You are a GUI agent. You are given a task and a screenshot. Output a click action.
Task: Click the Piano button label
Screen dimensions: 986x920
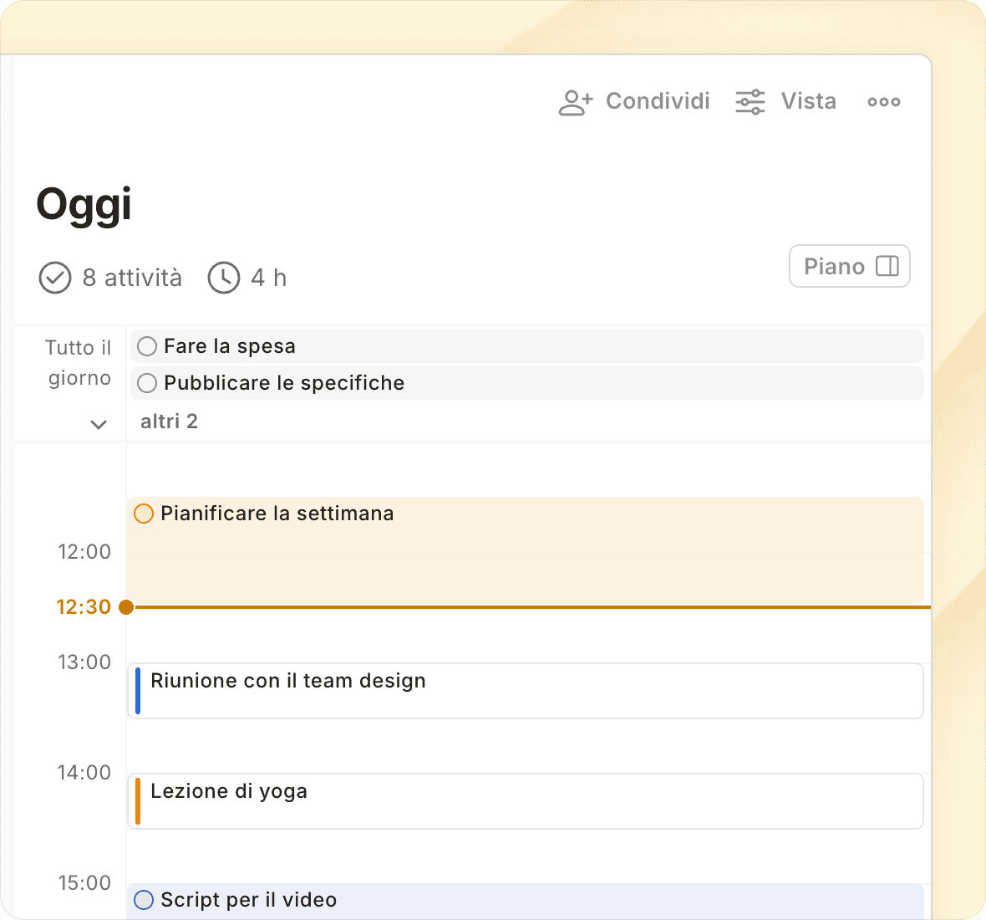point(834,266)
